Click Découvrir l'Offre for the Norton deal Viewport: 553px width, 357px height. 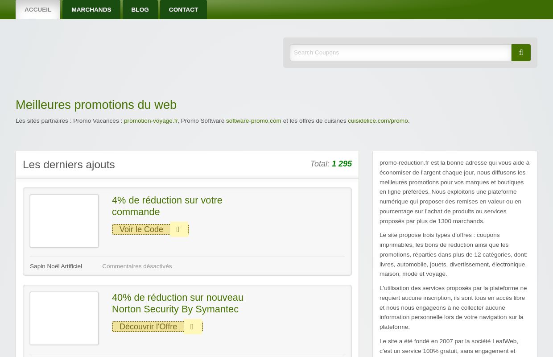148,326
